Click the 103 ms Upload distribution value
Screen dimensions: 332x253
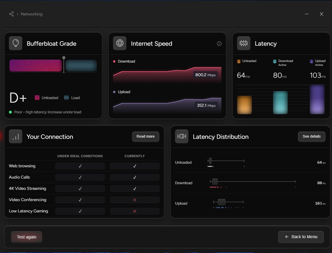[320, 203]
